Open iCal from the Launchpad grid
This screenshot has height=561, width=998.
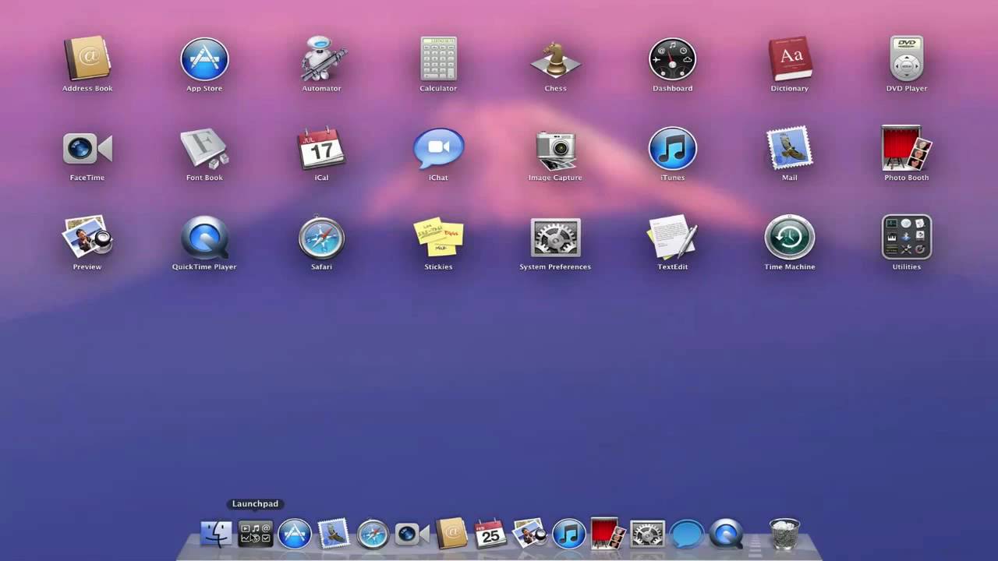321,149
